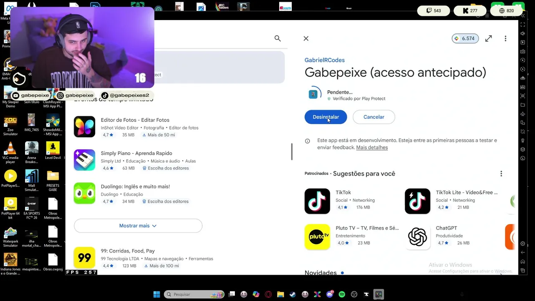Click the Desinstalar button

pyautogui.click(x=326, y=117)
